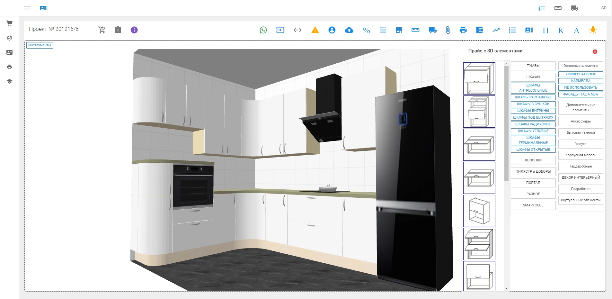Open the hamburger menu at top left

tap(27, 8)
